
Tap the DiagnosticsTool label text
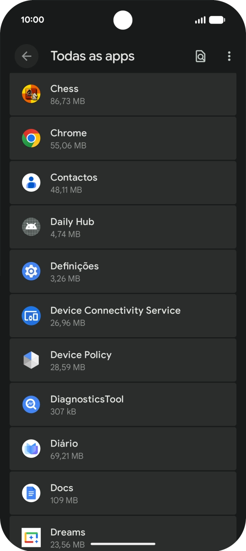87,399
